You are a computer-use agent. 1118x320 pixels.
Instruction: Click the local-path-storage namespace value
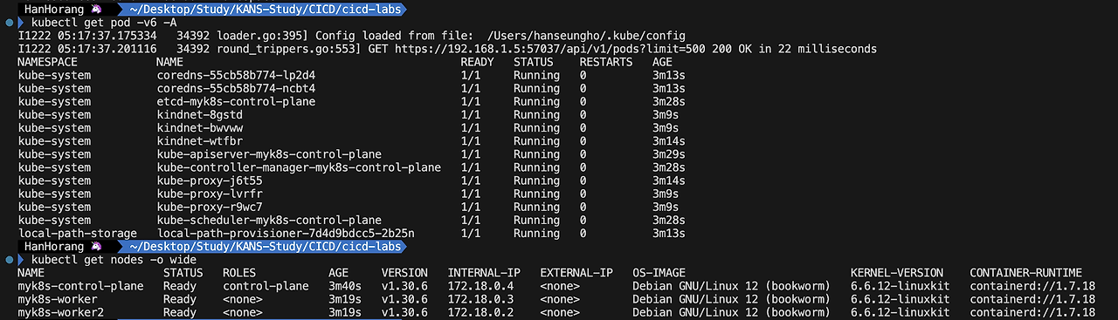point(78,233)
